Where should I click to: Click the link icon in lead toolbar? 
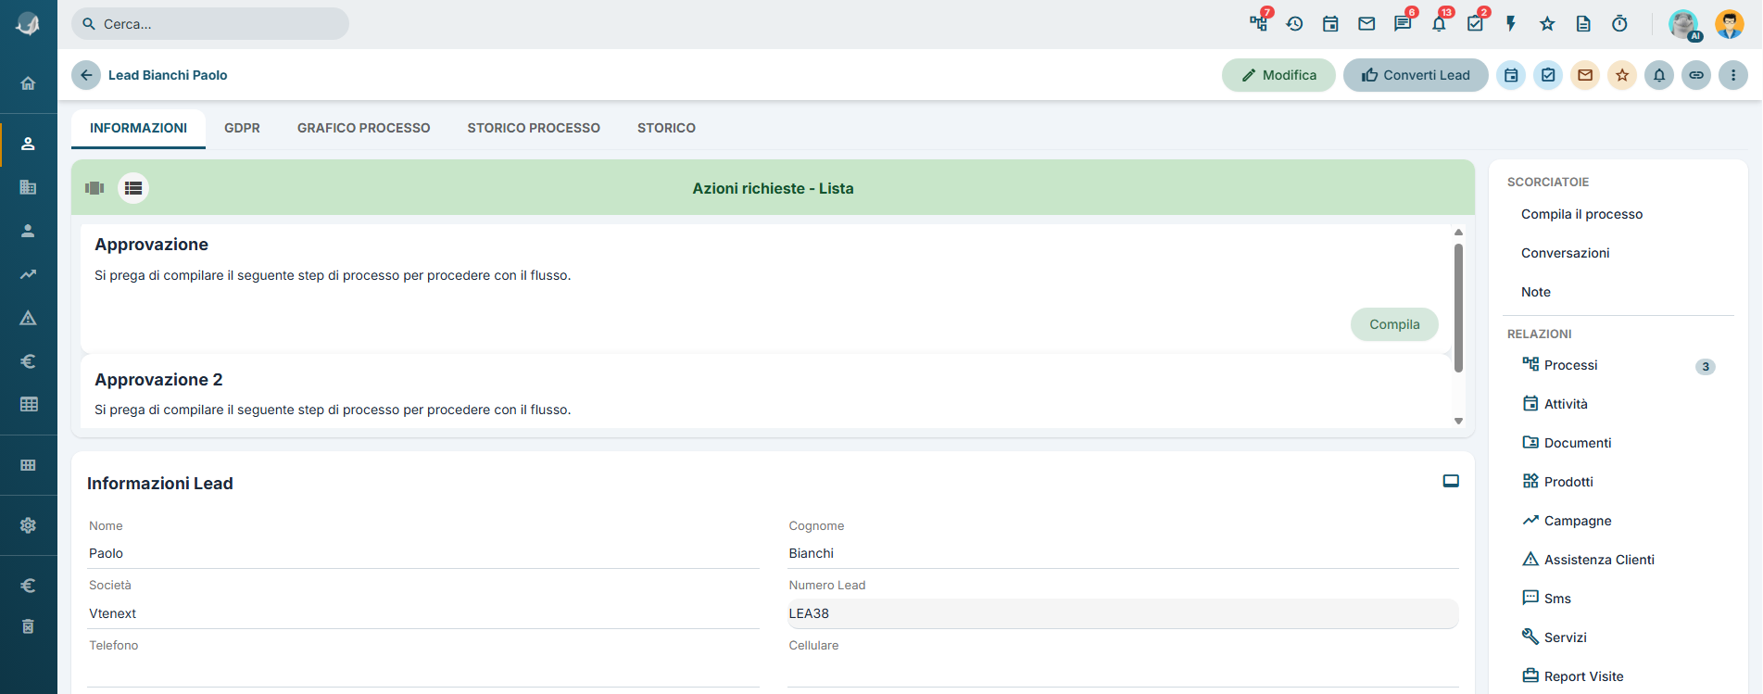[x=1696, y=75]
